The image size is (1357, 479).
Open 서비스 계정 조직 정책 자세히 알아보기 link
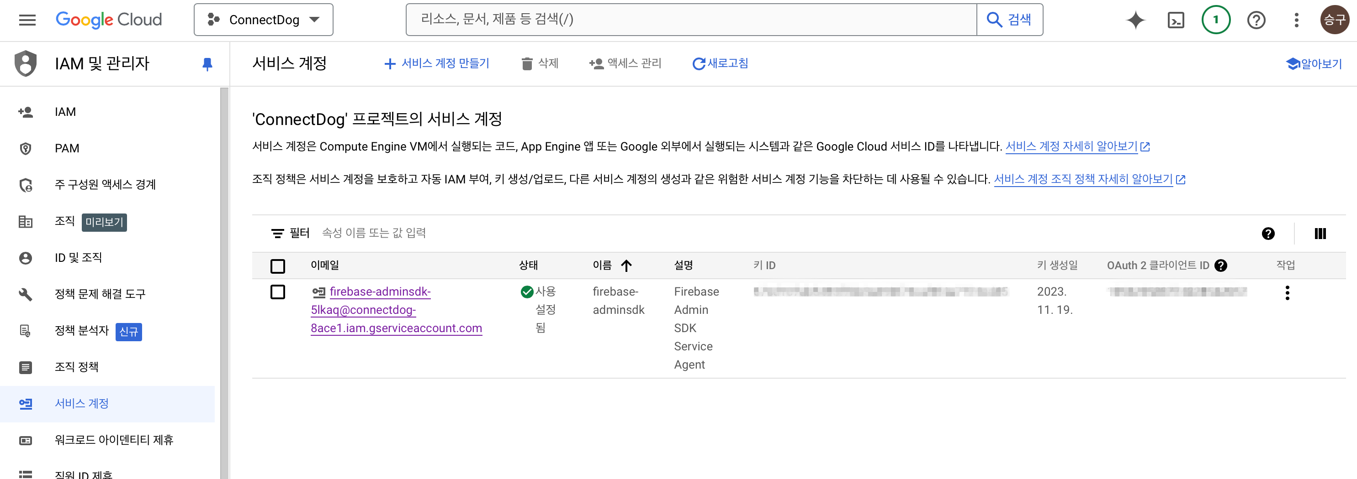(1083, 179)
